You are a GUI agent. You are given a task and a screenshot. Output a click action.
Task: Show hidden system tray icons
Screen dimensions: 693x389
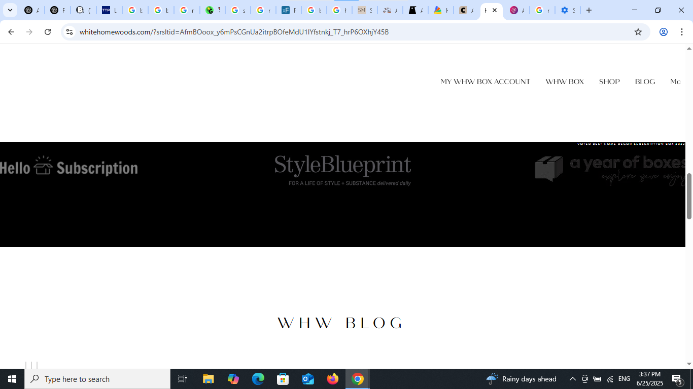point(573,379)
